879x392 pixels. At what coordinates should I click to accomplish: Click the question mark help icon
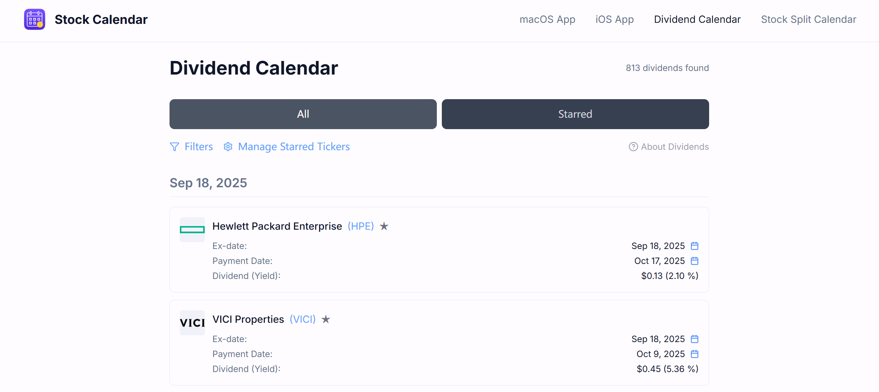(633, 147)
